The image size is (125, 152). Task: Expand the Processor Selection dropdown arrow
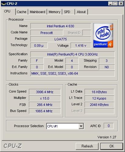[81, 126]
